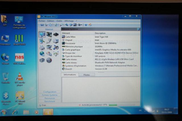182x121 pixels.
Task: Select the globe network icon in Matériel
Action: [42, 54]
